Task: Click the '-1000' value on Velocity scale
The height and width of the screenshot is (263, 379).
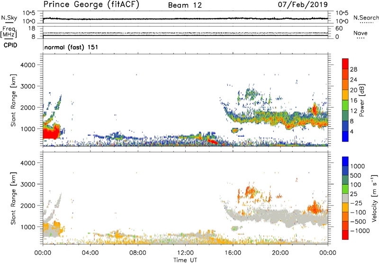Action: [x=360, y=231]
